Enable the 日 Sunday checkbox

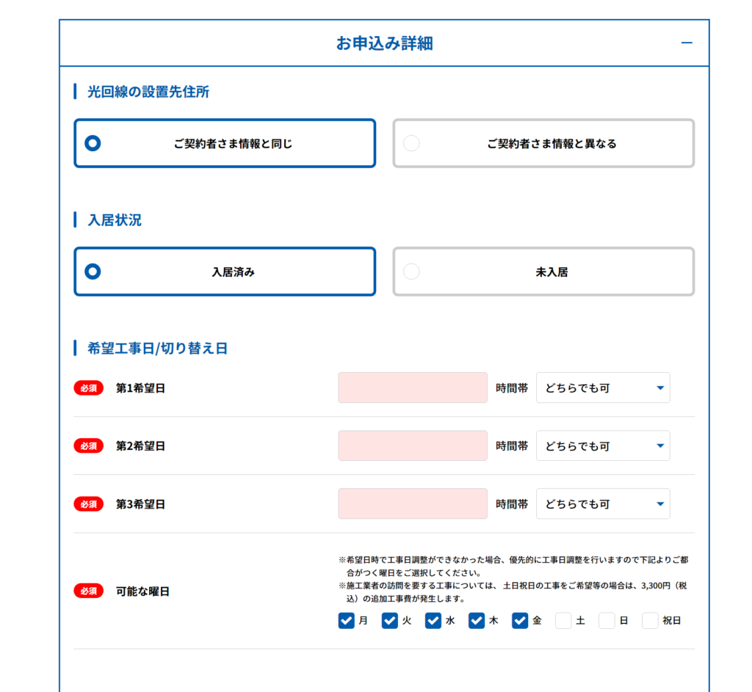(607, 621)
